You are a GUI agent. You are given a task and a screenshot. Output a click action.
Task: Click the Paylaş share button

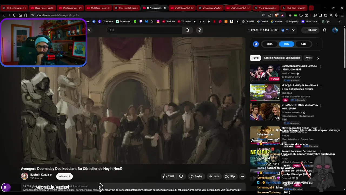196,176
